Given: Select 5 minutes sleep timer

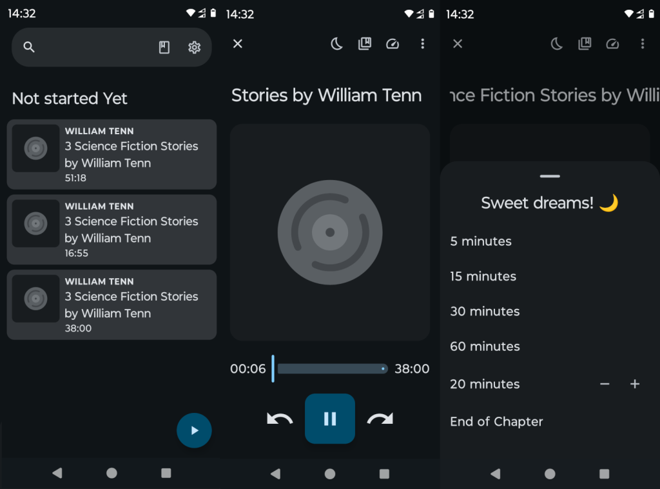Looking at the screenshot, I should (x=481, y=241).
